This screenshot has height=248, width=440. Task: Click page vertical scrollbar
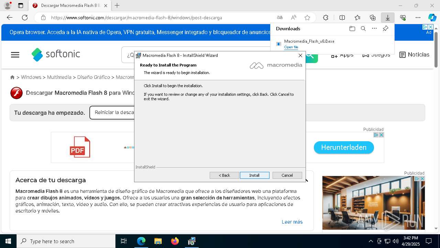pyautogui.click(x=436, y=50)
